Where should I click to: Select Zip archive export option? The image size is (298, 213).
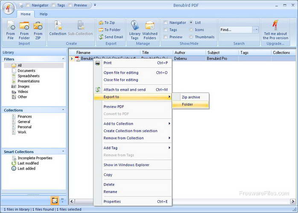190,97
